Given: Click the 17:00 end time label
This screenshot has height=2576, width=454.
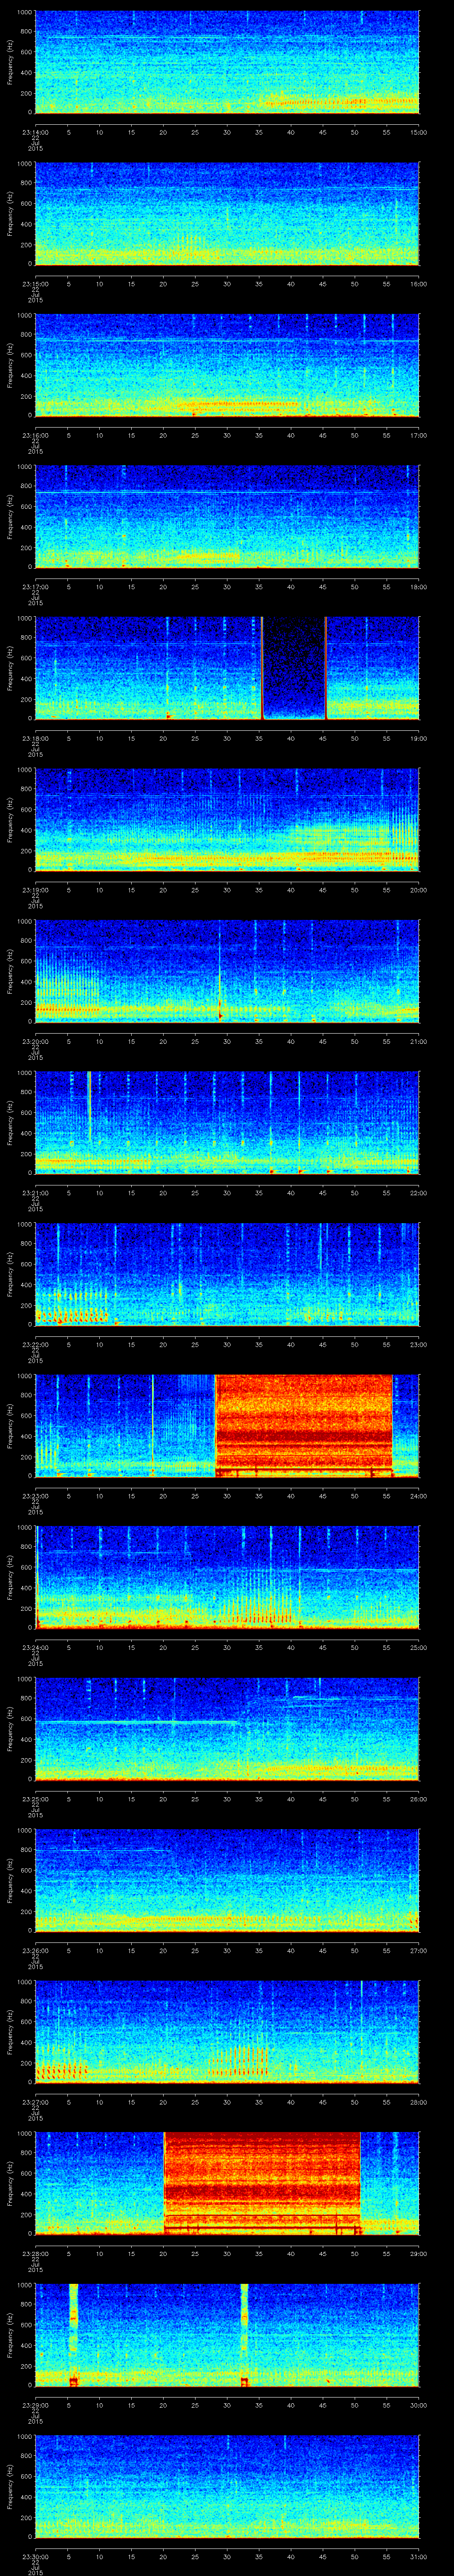Looking at the screenshot, I should point(418,435).
